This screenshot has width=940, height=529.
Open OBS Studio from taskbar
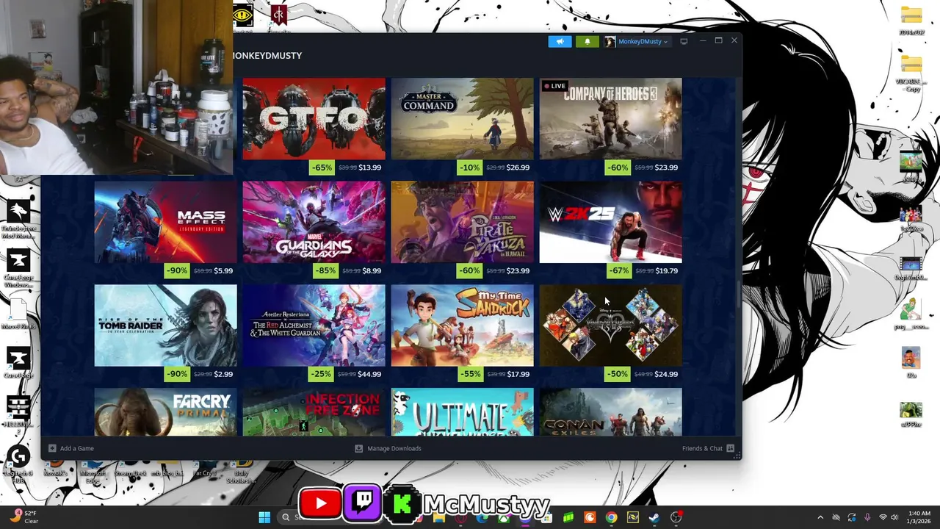(x=676, y=517)
